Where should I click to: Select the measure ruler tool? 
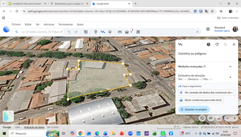coord(120,32)
